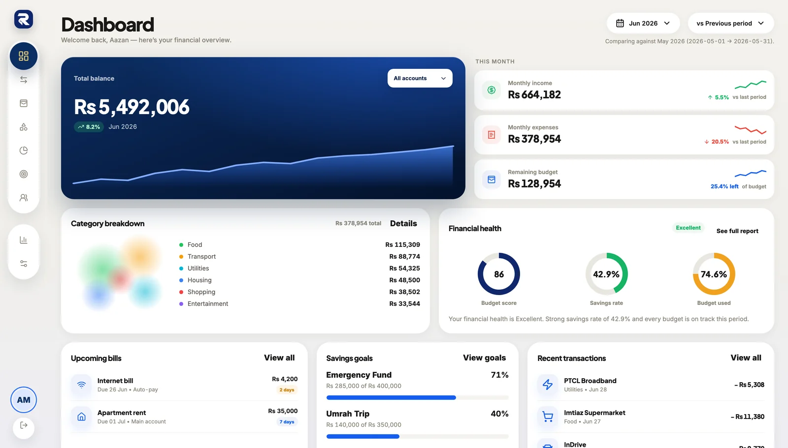Click the Monthly income Rs 664,182 value
This screenshot has width=788, height=448.
pyautogui.click(x=534, y=94)
